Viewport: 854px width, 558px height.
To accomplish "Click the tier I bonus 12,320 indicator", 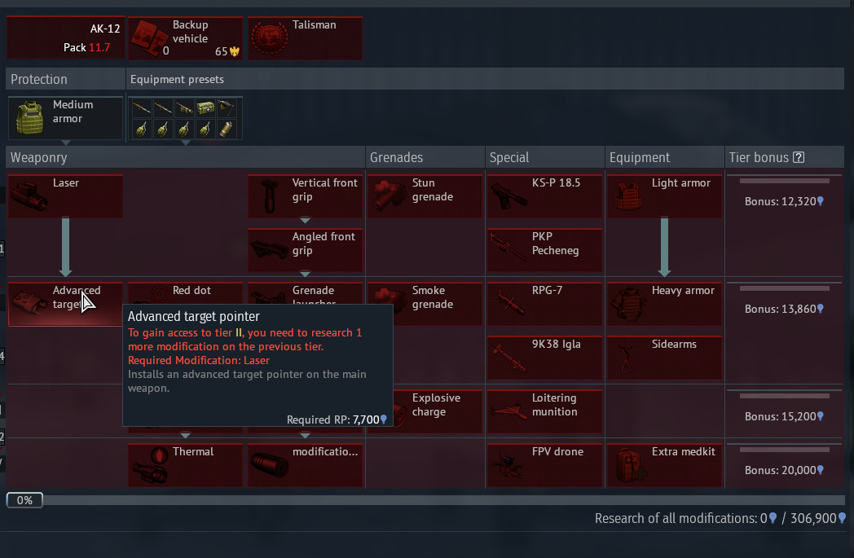I will tap(784, 201).
